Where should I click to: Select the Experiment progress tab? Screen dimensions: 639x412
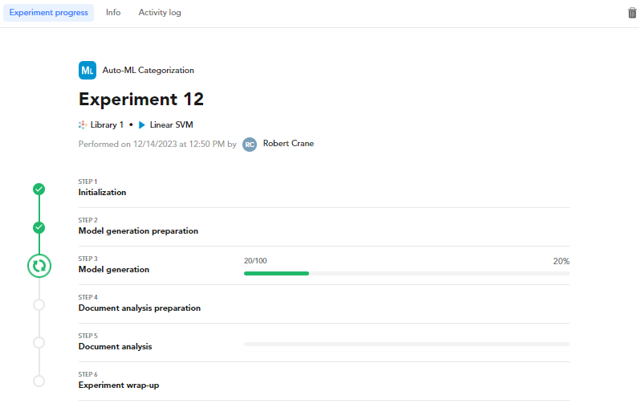click(48, 13)
